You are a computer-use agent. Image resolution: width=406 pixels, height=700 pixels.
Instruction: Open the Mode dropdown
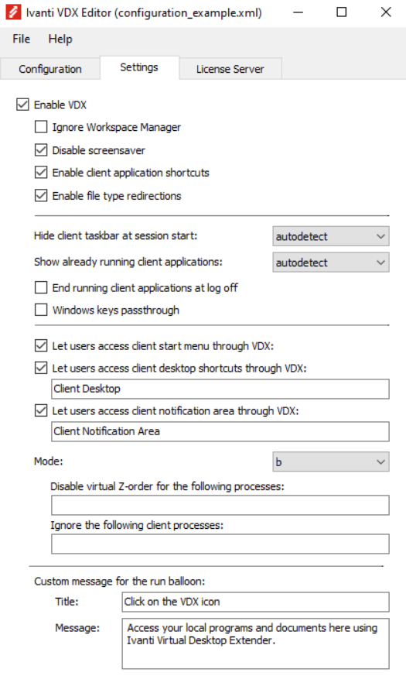(x=331, y=462)
